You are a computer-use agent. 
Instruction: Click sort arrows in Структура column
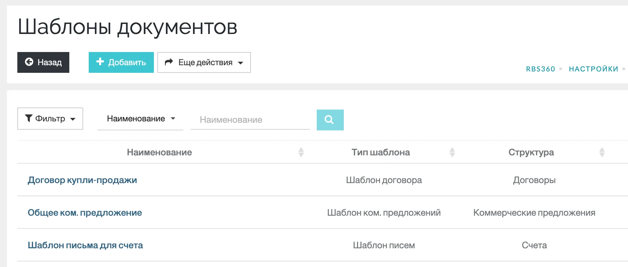pos(602,152)
